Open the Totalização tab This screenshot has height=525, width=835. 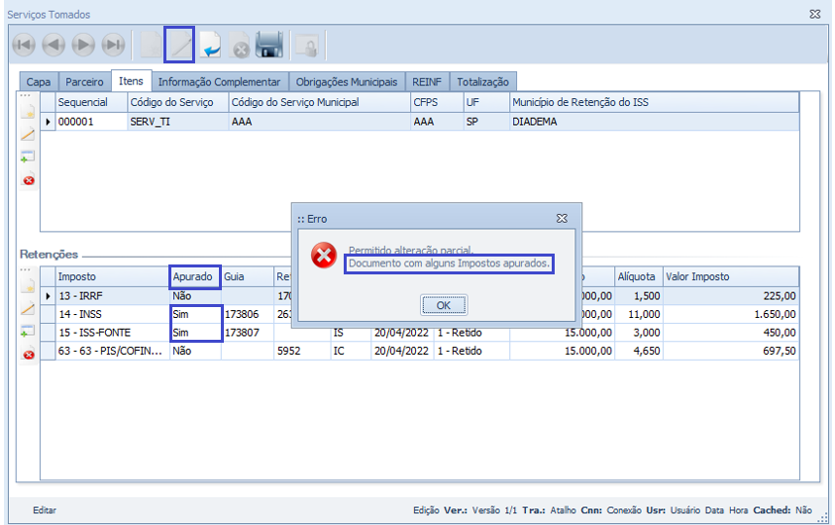click(x=483, y=81)
